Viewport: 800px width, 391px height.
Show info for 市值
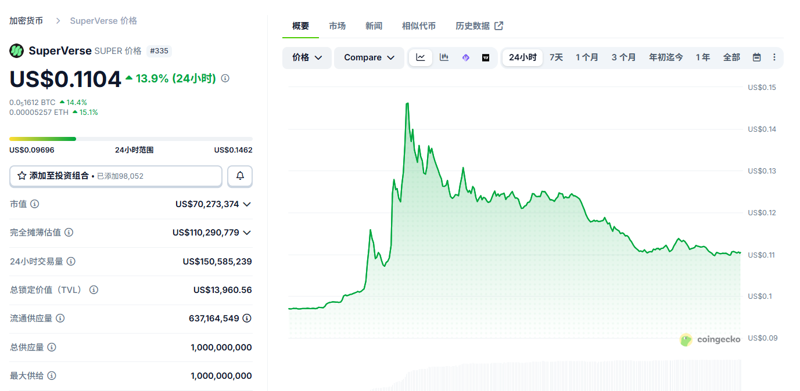coord(35,204)
